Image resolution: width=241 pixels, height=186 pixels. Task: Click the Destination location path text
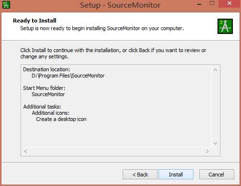pos(68,76)
